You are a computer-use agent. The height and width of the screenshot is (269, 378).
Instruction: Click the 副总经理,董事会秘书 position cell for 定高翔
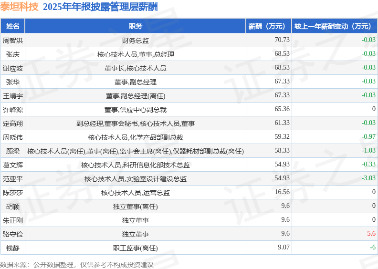[135, 124]
